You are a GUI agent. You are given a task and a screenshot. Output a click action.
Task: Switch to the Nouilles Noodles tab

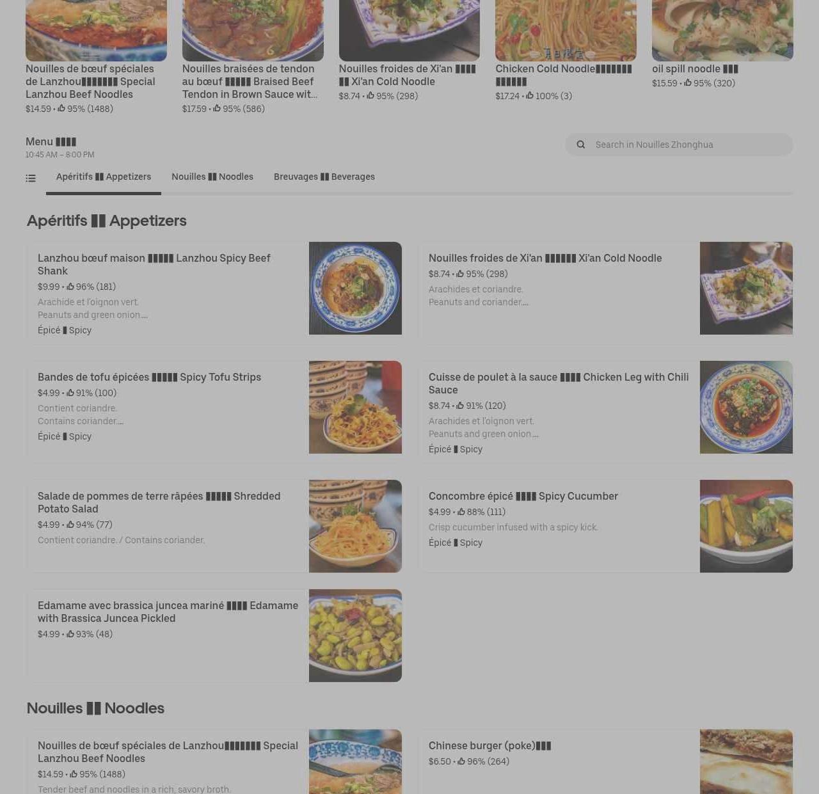pyautogui.click(x=212, y=177)
